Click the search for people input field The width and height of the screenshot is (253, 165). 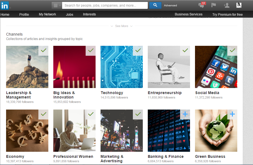point(105,5)
